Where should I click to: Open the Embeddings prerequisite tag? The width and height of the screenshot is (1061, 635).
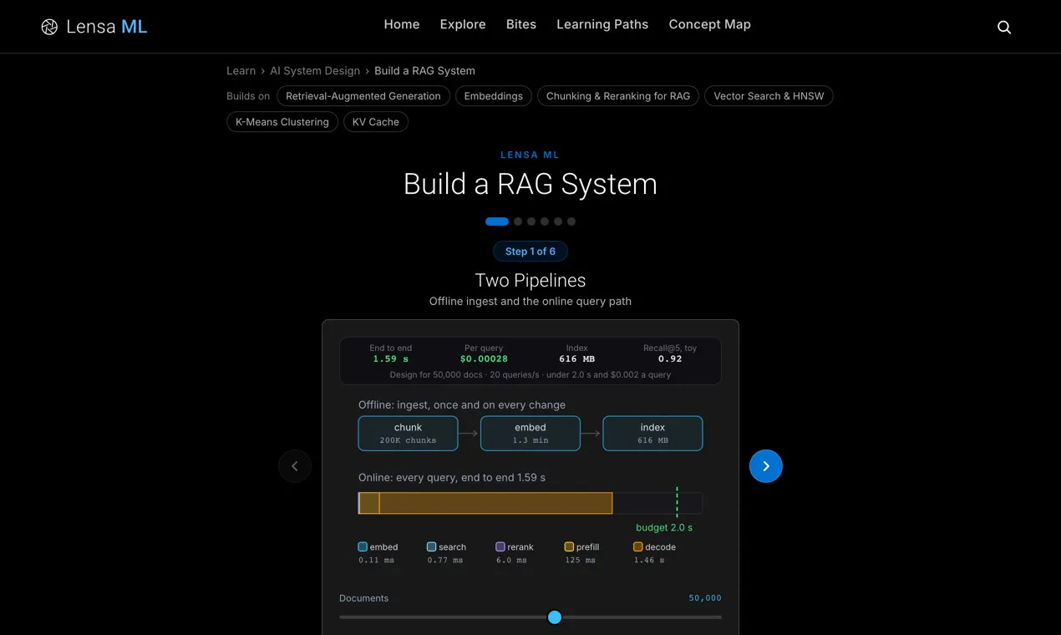pos(494,96)
